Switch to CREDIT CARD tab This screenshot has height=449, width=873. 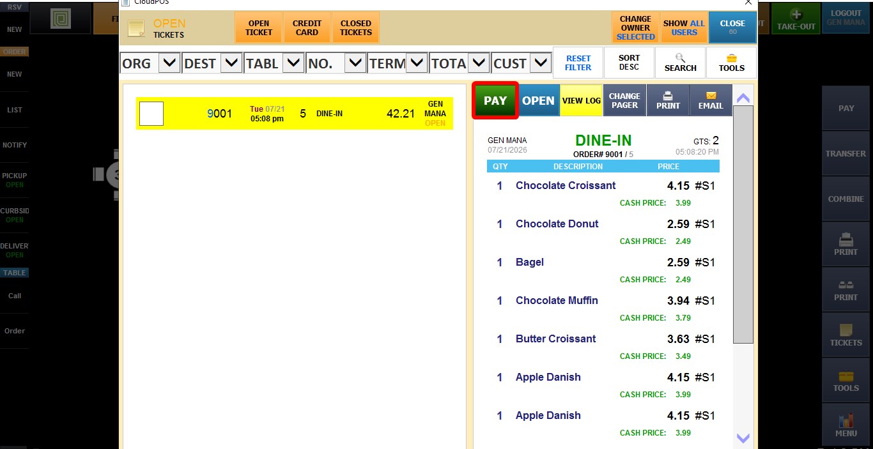tap(307, 28)
